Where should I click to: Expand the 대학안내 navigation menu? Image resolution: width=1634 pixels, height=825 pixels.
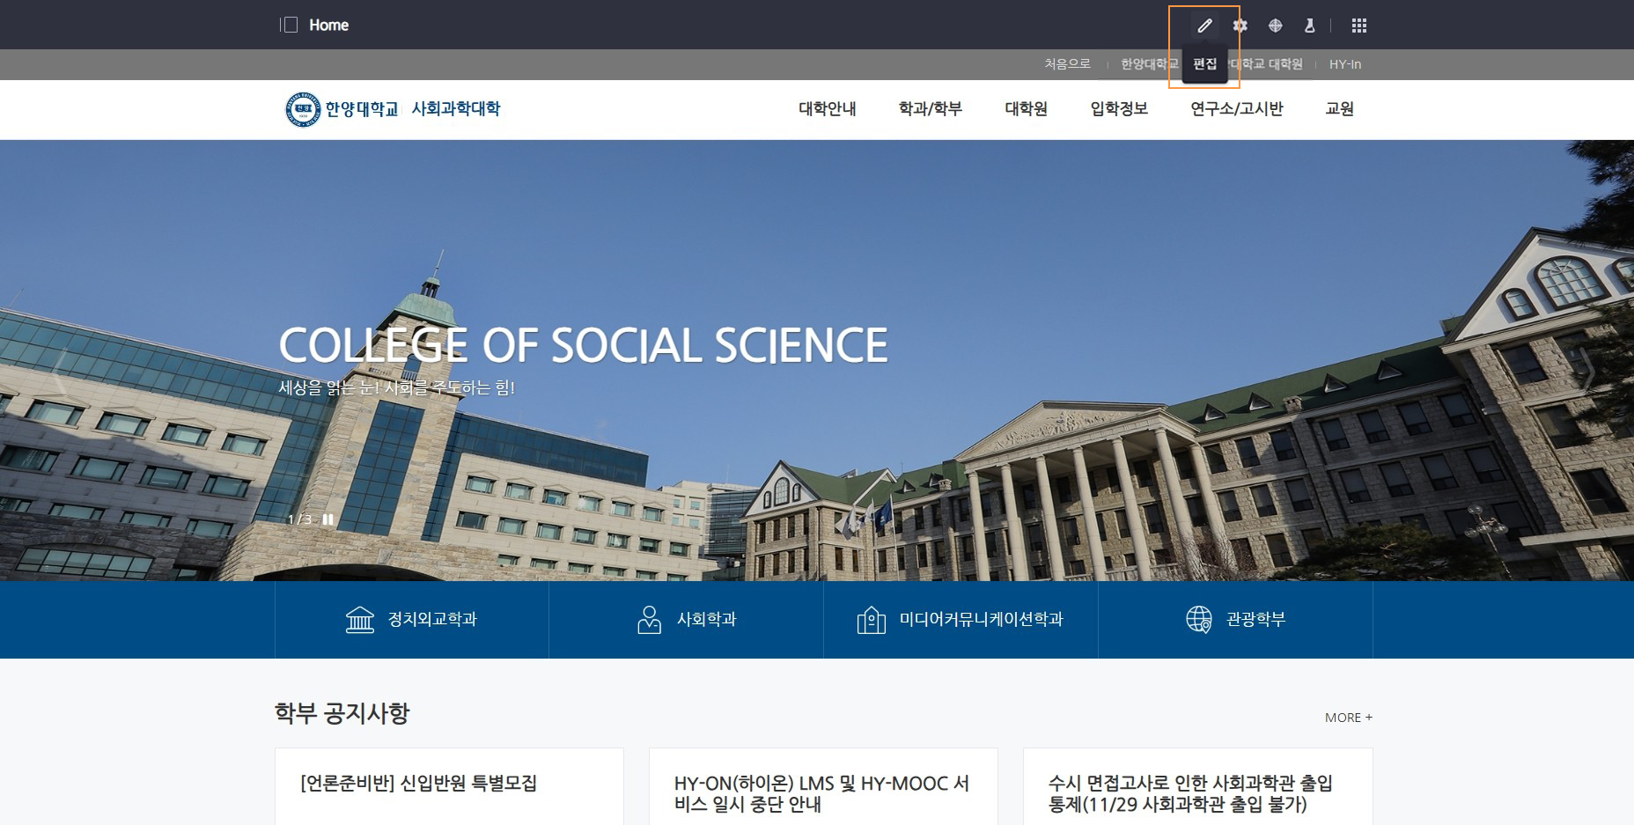pos(827,109)
